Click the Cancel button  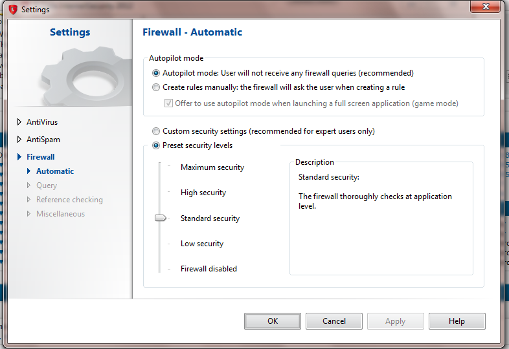pyautogui.click(x=334, y=321)
